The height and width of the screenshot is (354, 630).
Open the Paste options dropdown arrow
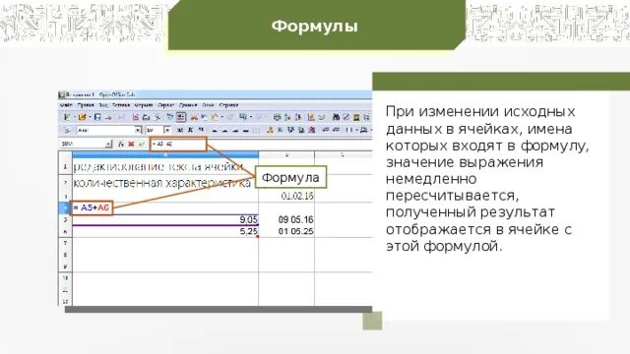click(222, 117)
